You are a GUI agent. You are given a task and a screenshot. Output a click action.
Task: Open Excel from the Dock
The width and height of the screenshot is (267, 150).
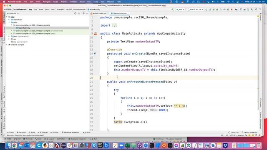(127, 145)
